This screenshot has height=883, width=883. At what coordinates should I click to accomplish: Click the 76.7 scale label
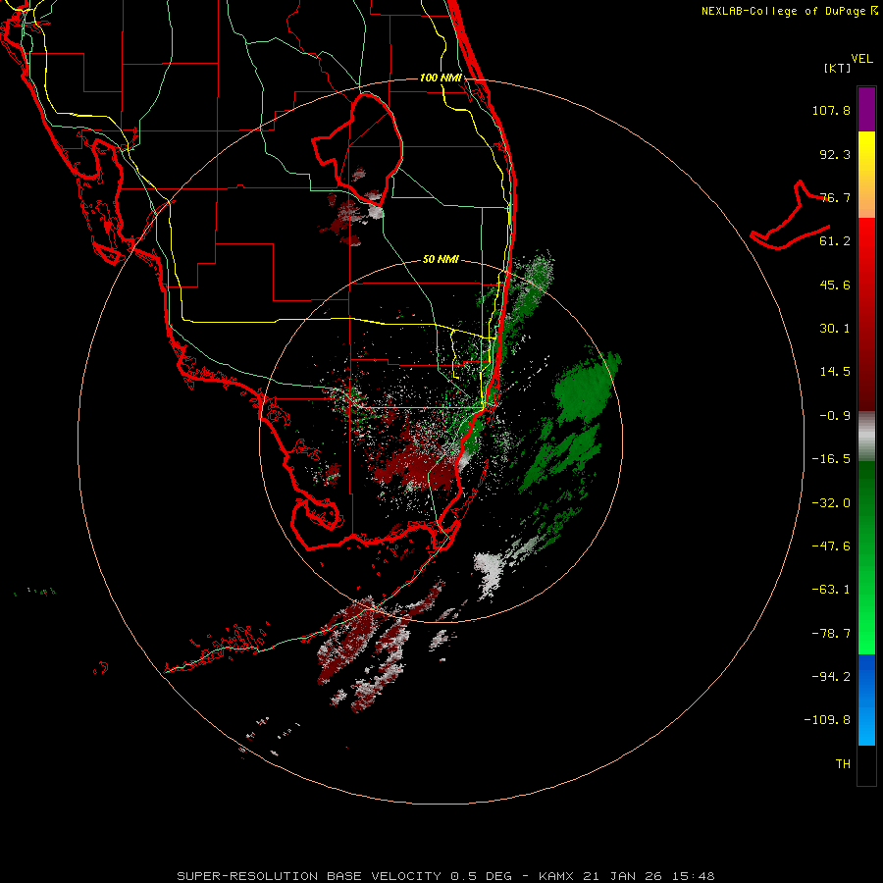pyautogui.click(x=835, y=197)
